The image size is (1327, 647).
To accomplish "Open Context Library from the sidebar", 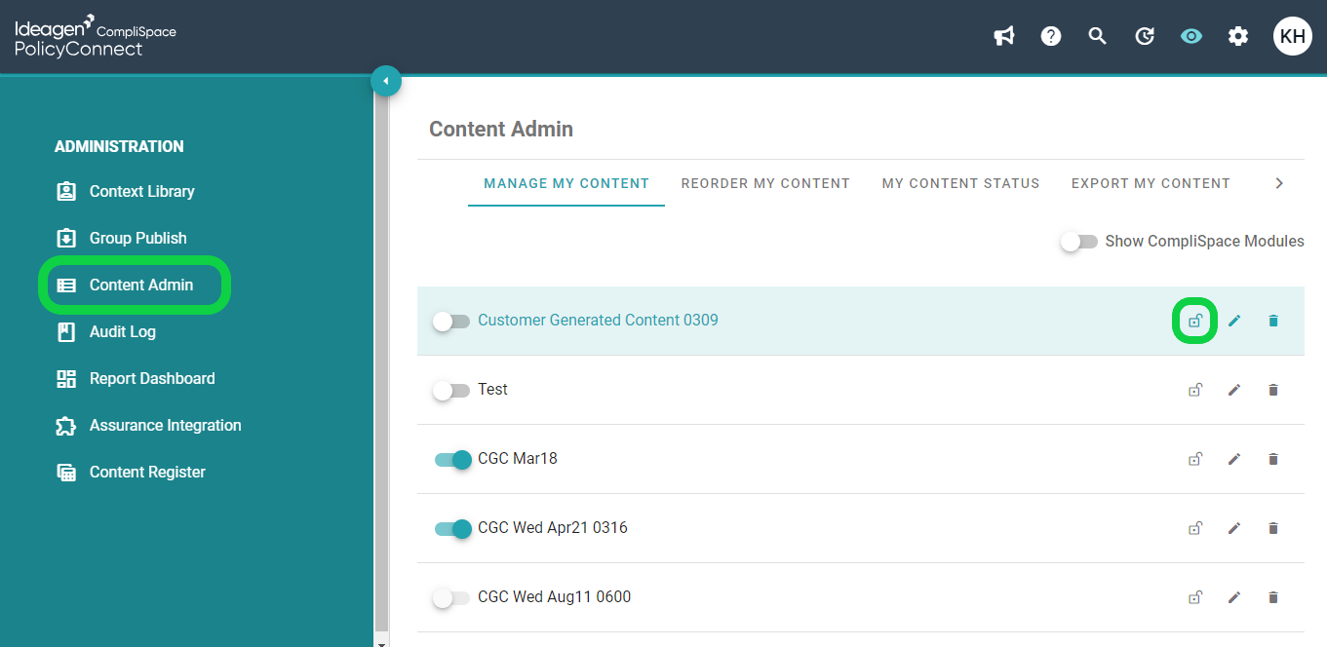I will pyautogui.click(x=142, y=191).
